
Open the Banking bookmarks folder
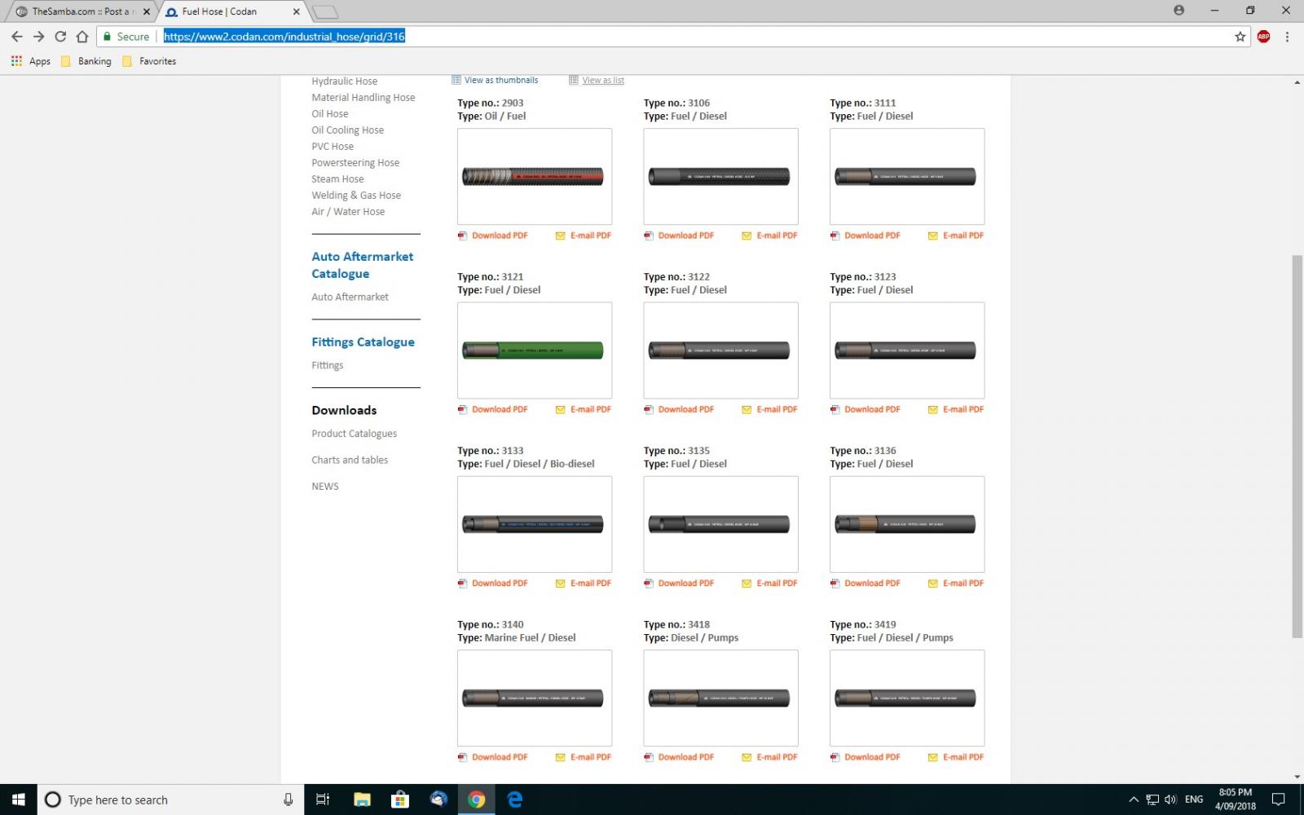tap(86, 61)
